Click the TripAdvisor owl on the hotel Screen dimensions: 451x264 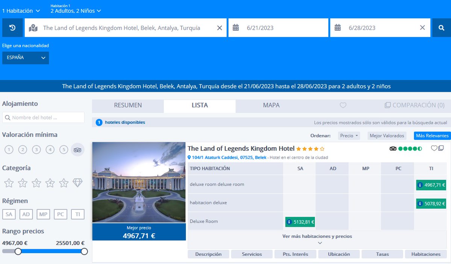pos(393,149)
